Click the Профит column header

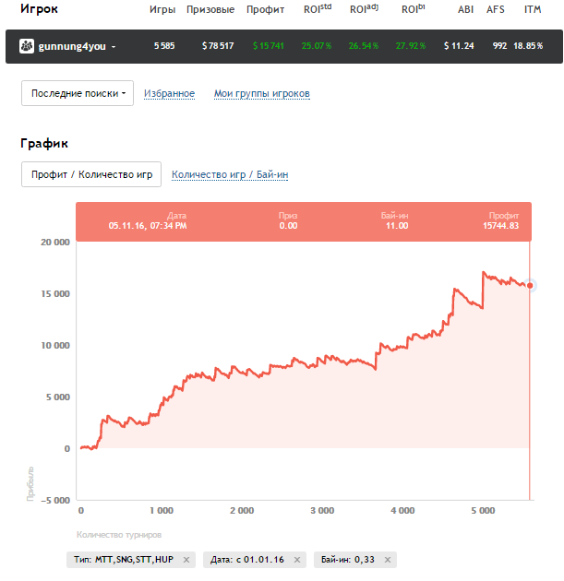(266, 10)
